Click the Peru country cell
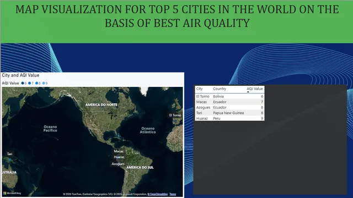Viewport: 353px width, 198px height. pos(217,118)
